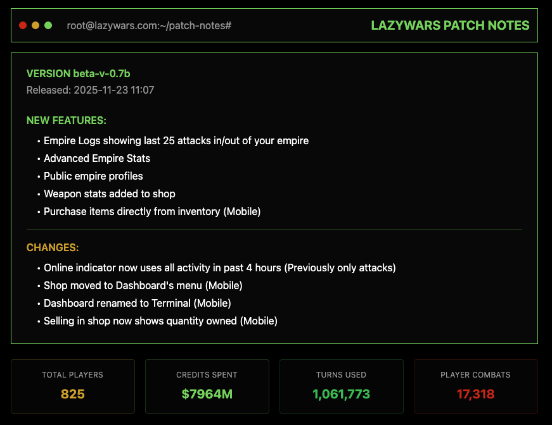Image resolution: width=552 pixels, height=425 pixels.
Task: Expand the VERSION beta-v-0.7b entry
Action: pos(78,73)
